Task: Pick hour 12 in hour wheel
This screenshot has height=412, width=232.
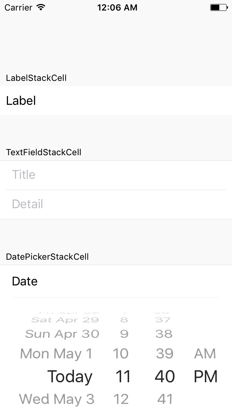Action: pos(121,399)
